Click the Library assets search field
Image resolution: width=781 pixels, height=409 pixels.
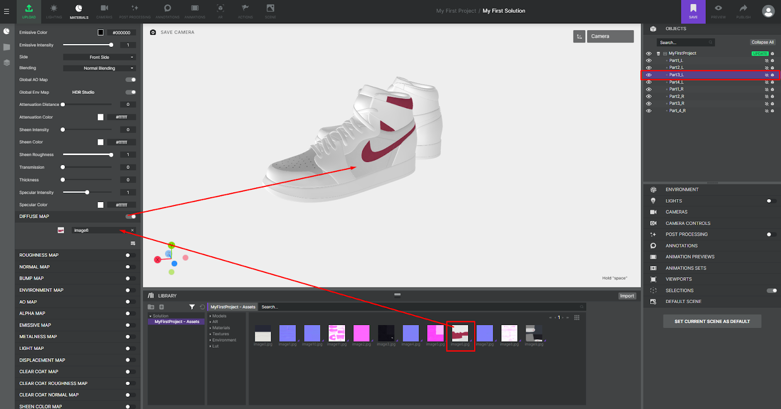point(422,307)
